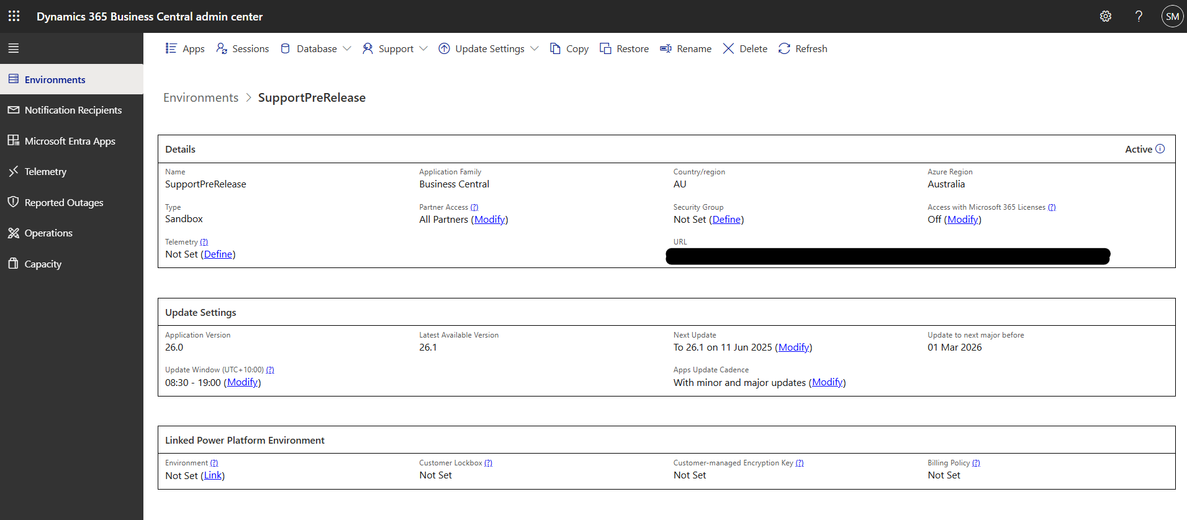Click the Restore icon in the toolbar
1187x520 pixels.
[605, 48]
